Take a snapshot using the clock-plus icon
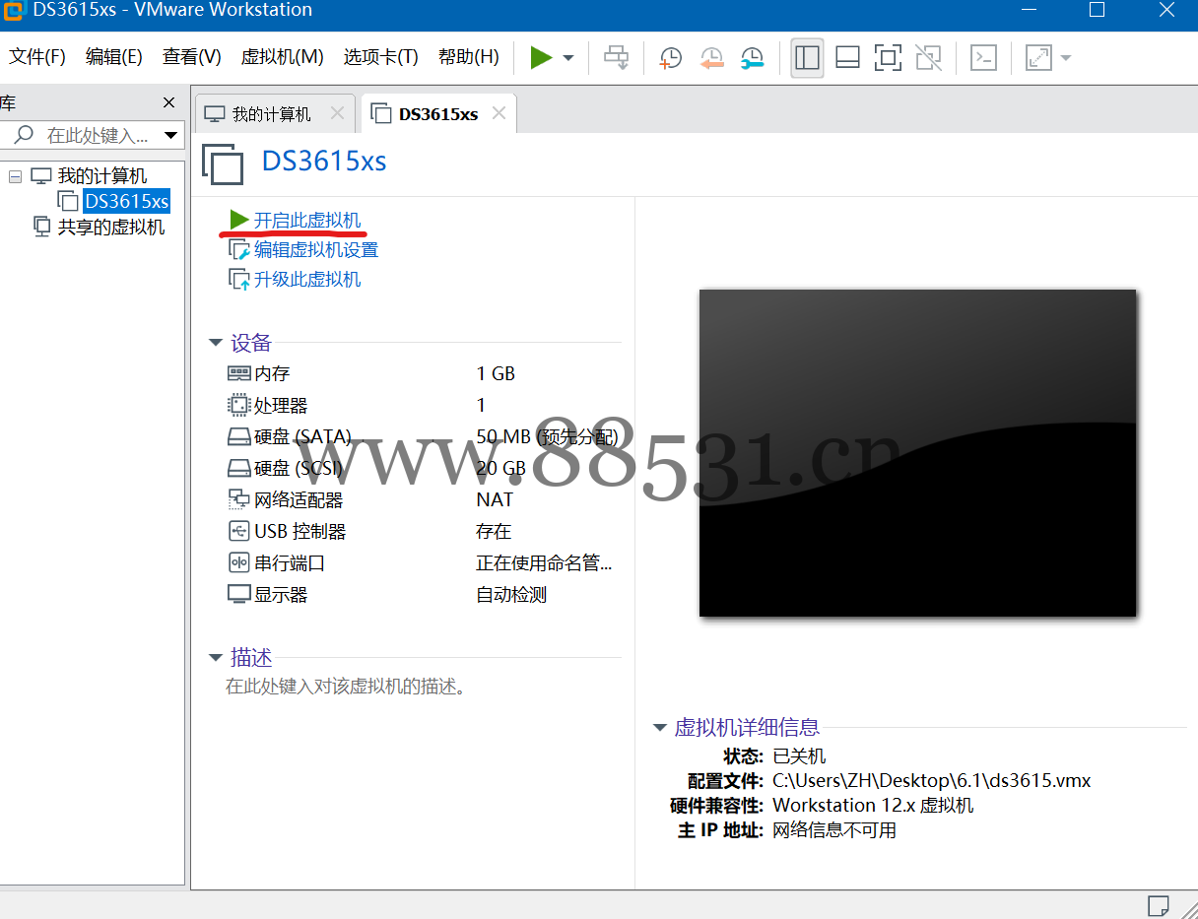Image resolution: width=1198 pixels, height=919 pixels. point(670,58)
